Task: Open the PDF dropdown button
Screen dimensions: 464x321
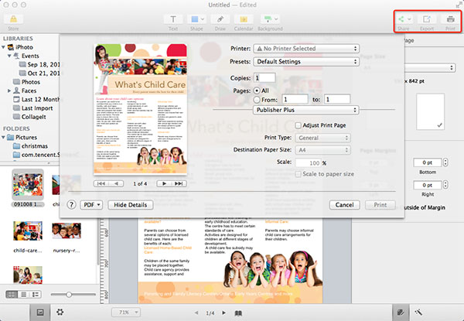Action: click(91, 205)
